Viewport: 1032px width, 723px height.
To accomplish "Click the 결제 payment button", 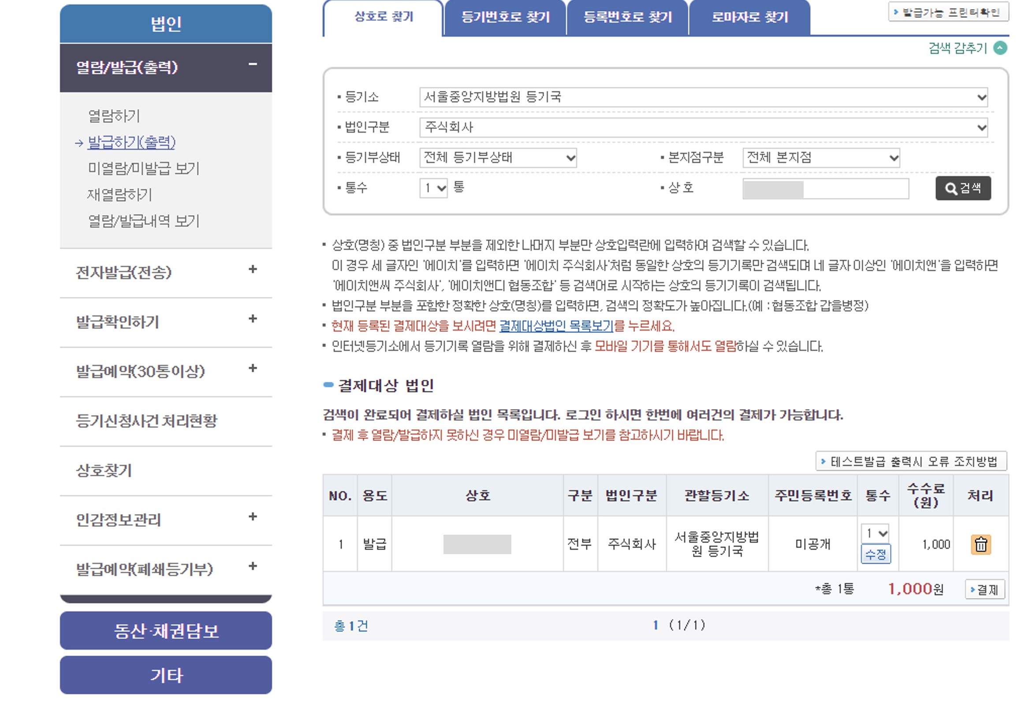I will pos(984,589).
